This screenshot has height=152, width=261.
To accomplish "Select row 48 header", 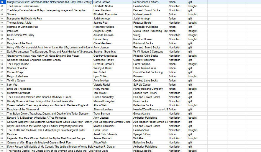I will (x=2, y=2).
